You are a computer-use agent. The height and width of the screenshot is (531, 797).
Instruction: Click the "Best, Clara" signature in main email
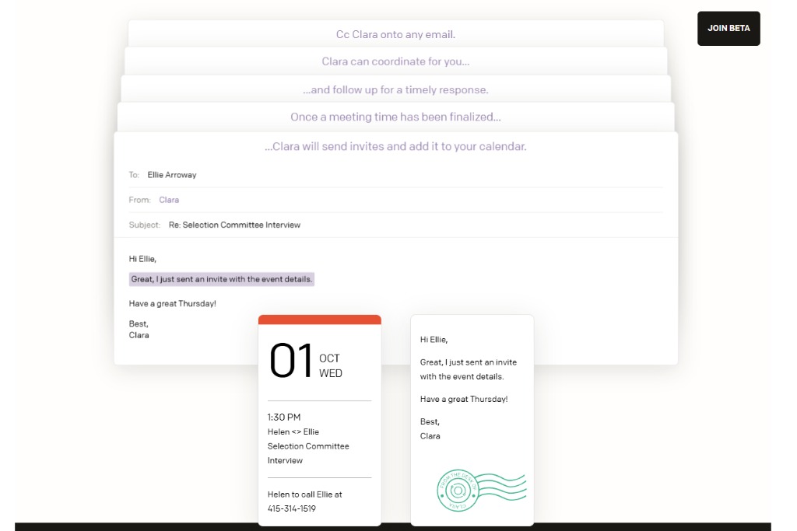139,330
